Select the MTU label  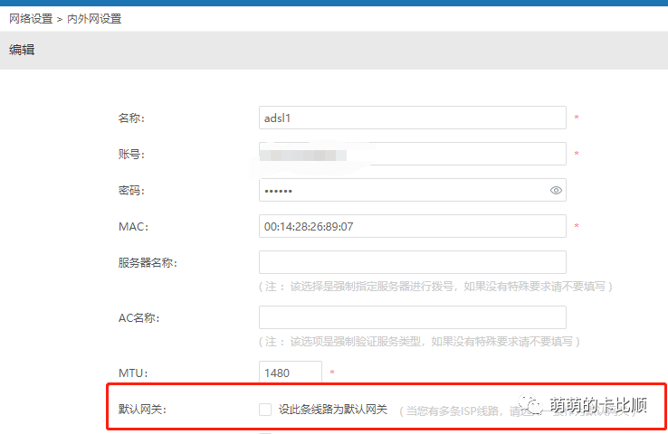133,373
